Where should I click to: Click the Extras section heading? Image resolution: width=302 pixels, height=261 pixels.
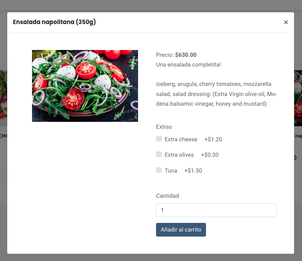(x=164, y=127)
